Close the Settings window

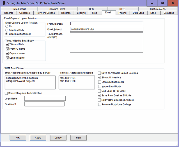[x=173, y=3]
